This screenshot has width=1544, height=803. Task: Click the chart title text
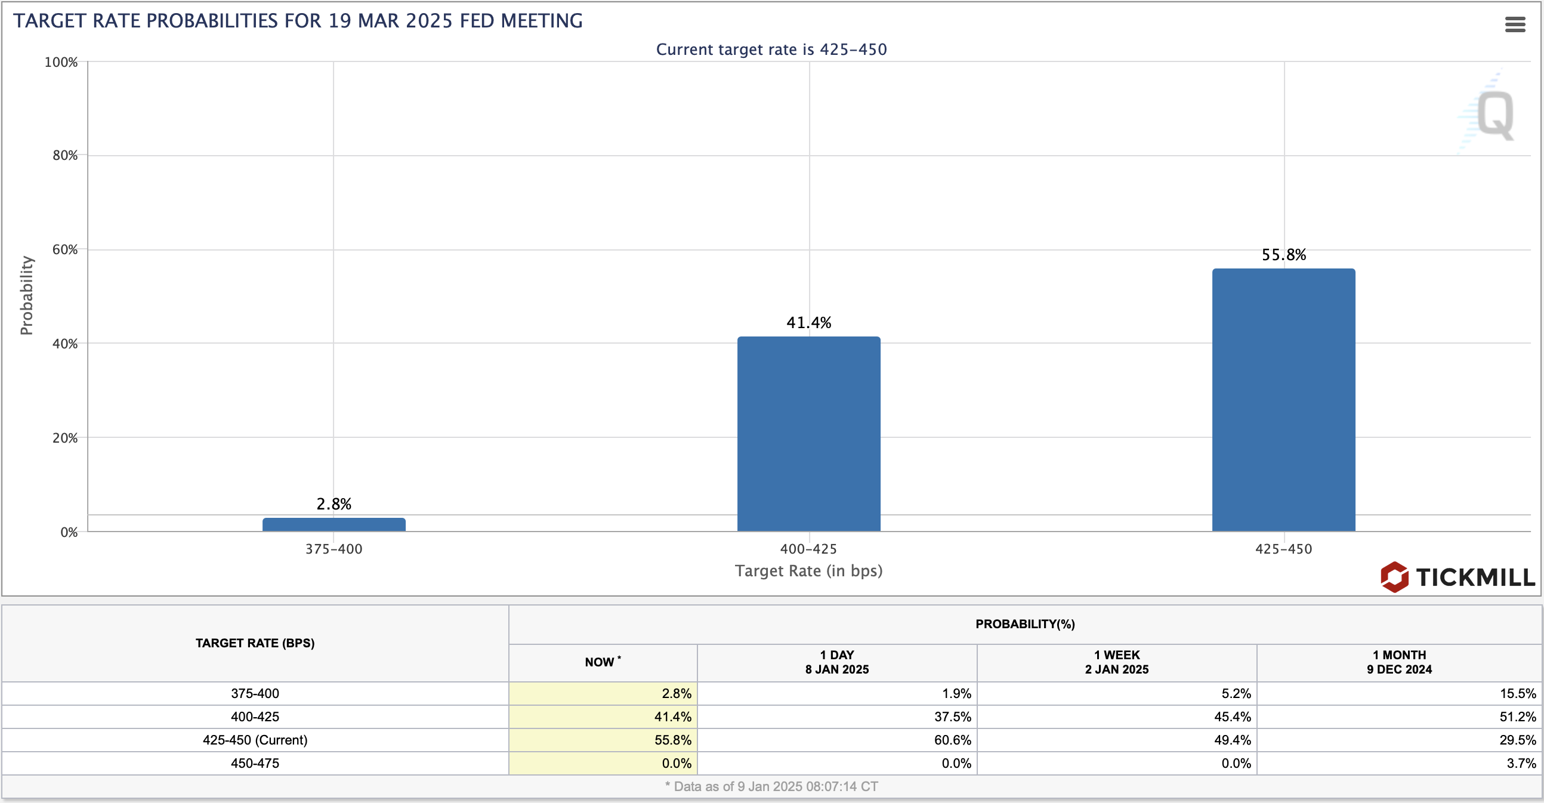[298, 21]
